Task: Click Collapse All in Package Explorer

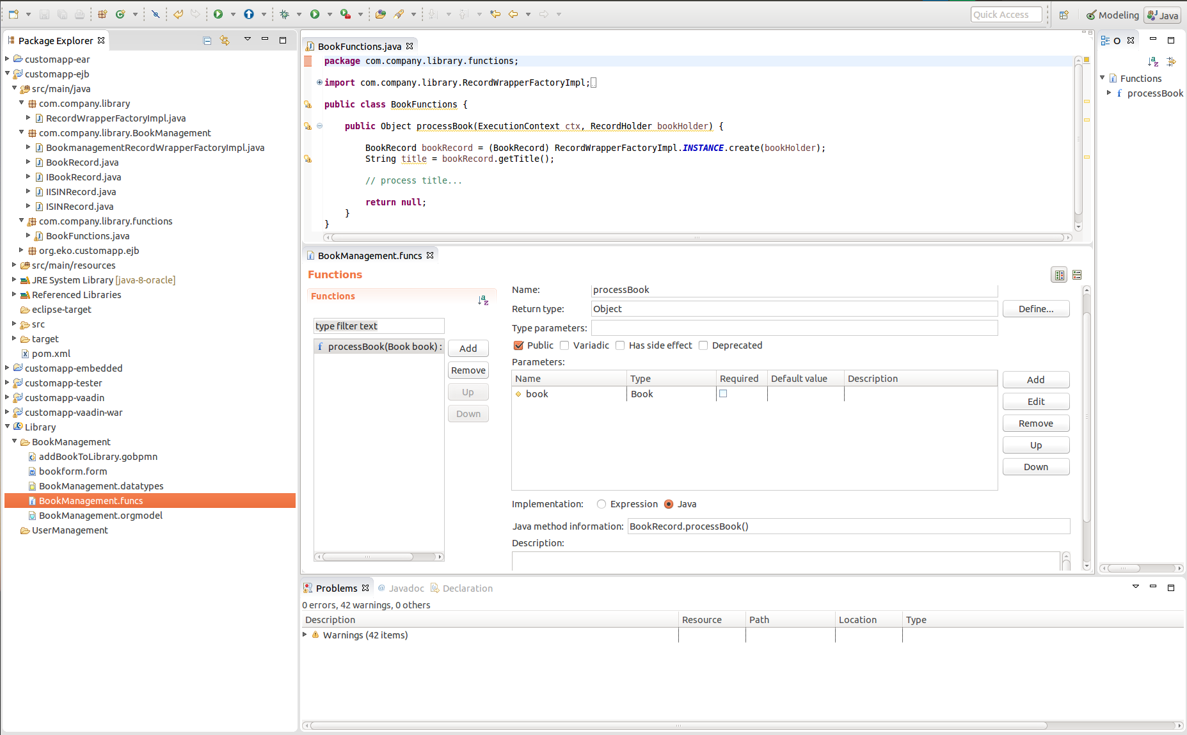Action: point(207,40)
